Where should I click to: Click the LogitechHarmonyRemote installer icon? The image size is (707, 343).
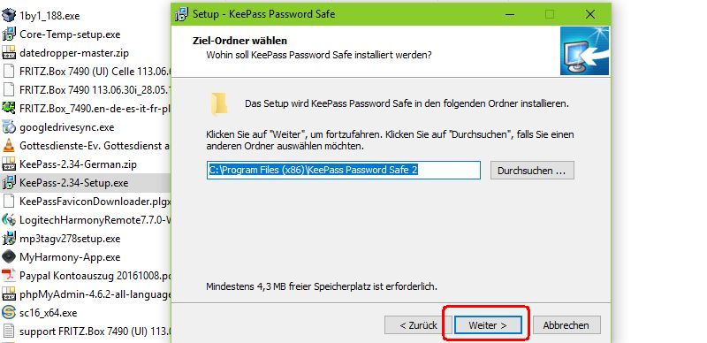click(9, 220)
